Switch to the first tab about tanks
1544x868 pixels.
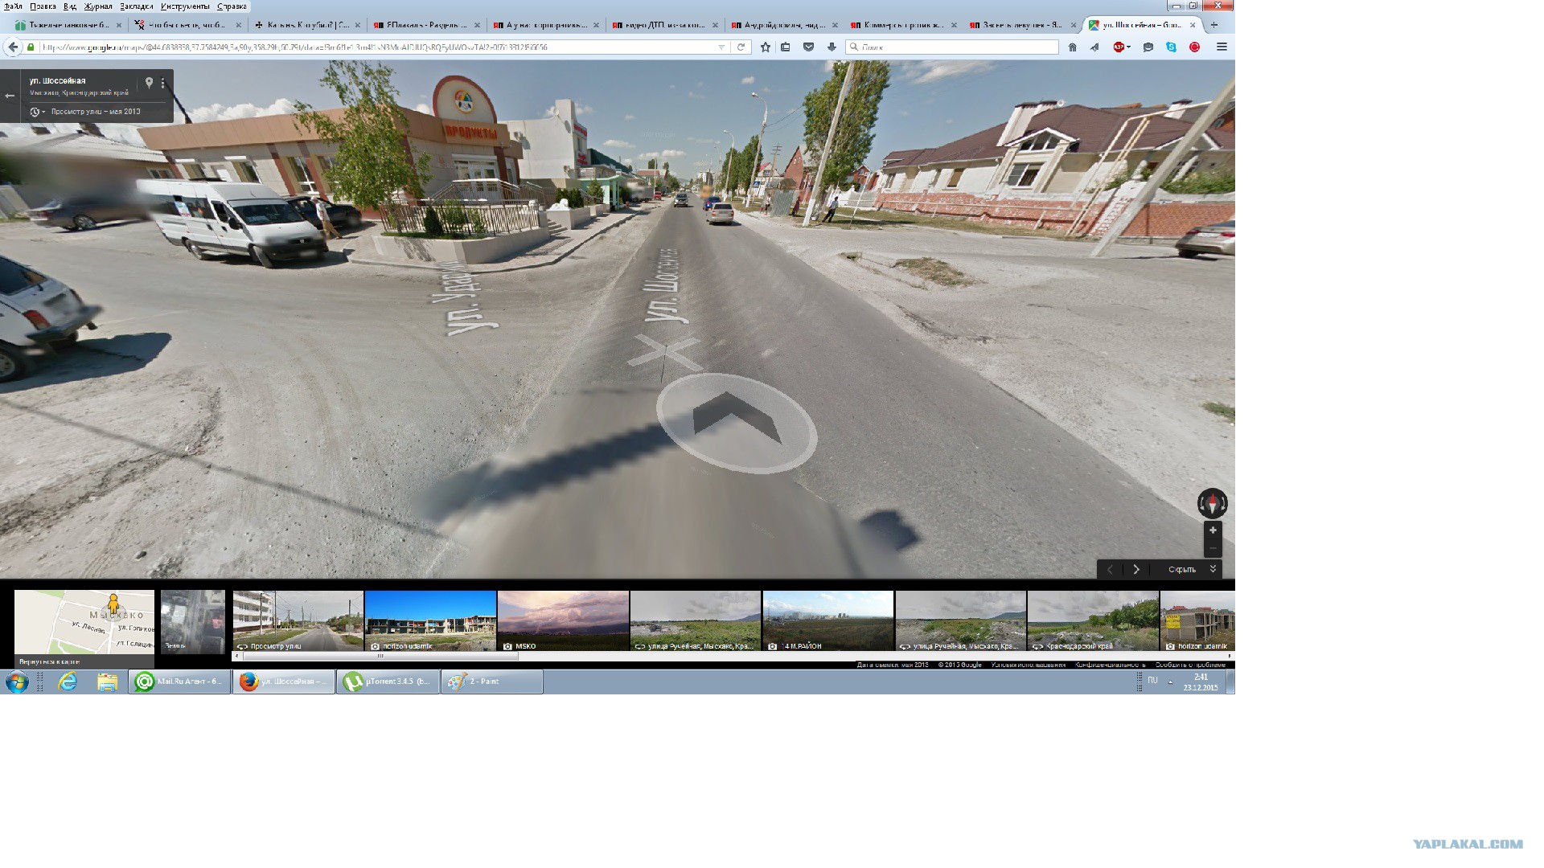68,25
